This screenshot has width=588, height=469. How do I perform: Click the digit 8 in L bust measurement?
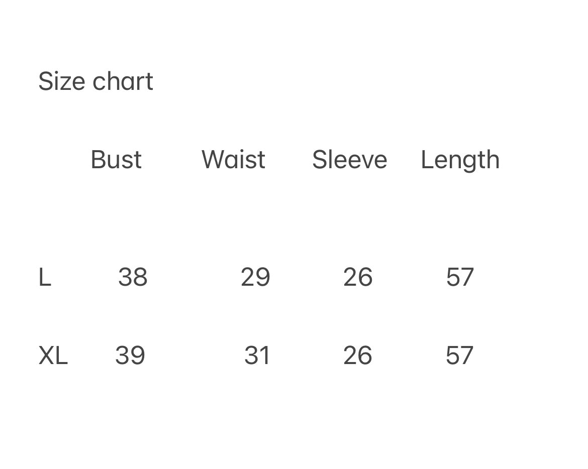[x=140, y=277]
